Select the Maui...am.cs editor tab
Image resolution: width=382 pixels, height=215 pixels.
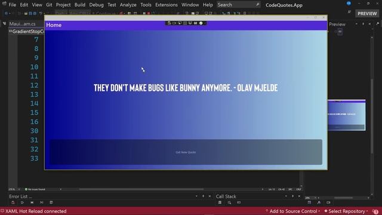(23, 24)
